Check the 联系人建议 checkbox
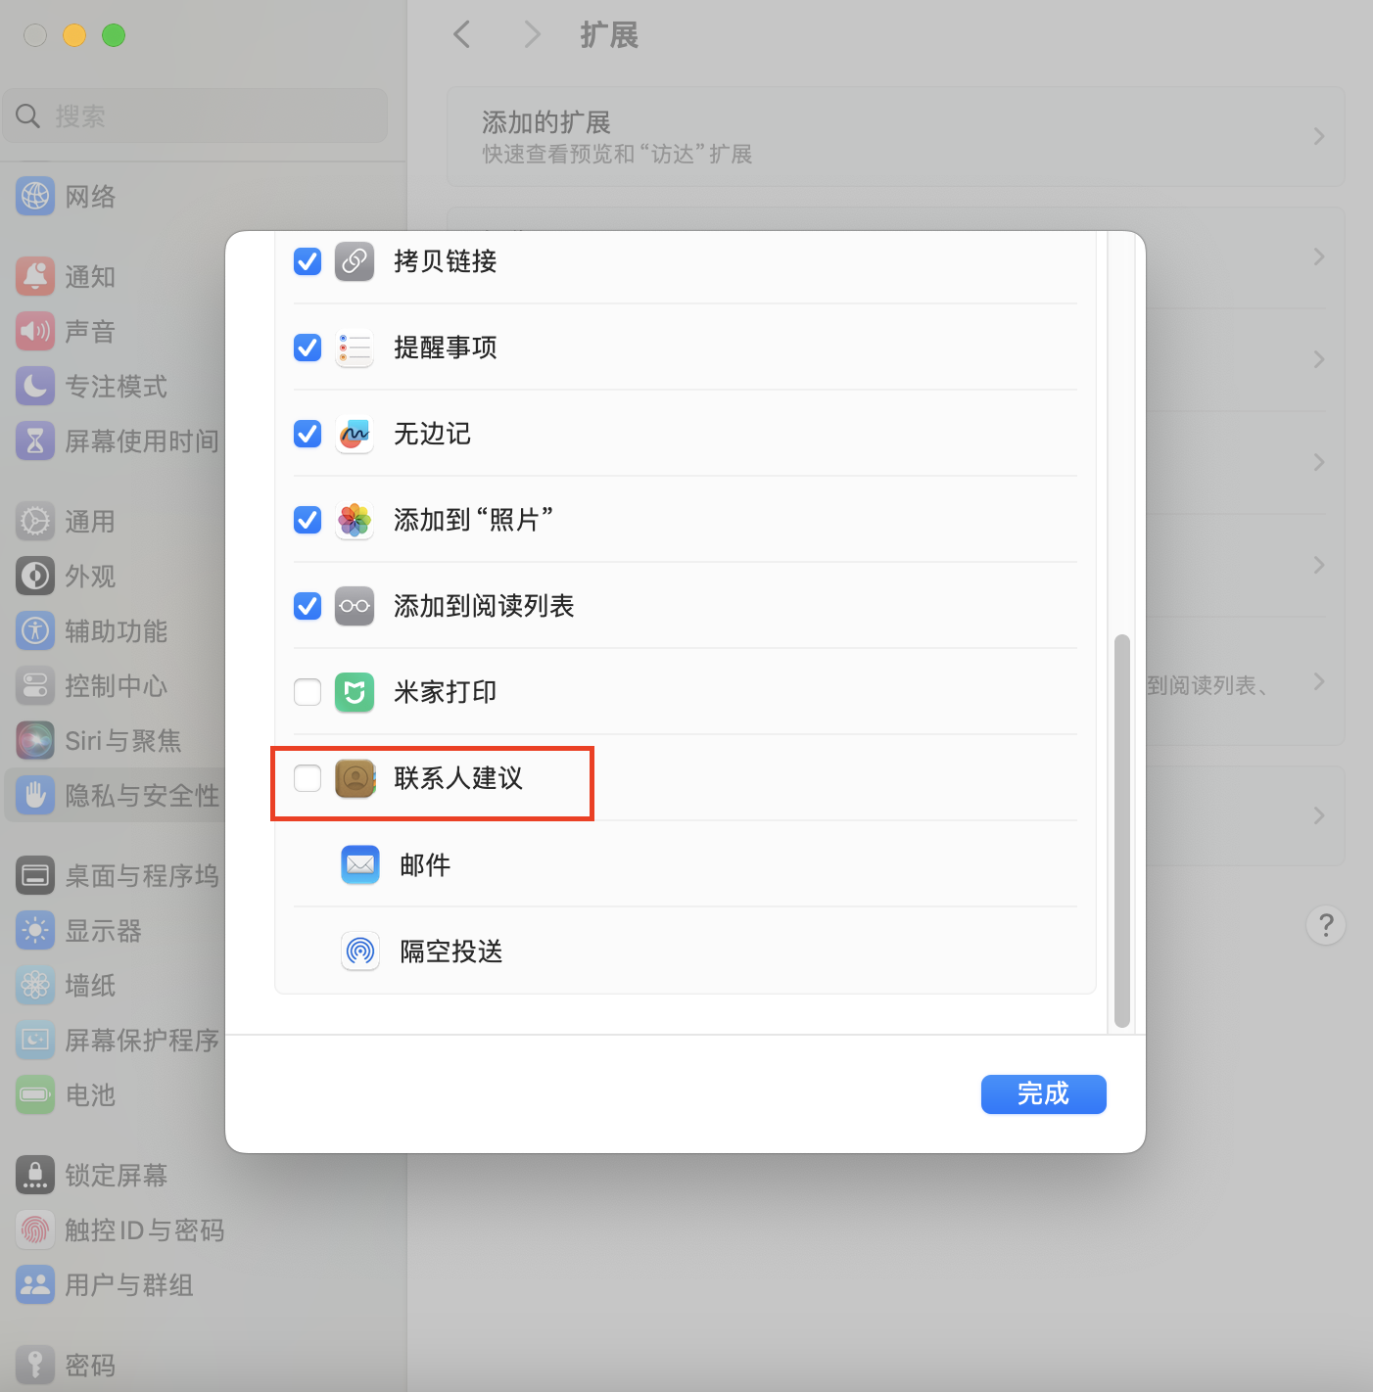The width and height of the screenshot is (1373, 1392). click(308, 778)
